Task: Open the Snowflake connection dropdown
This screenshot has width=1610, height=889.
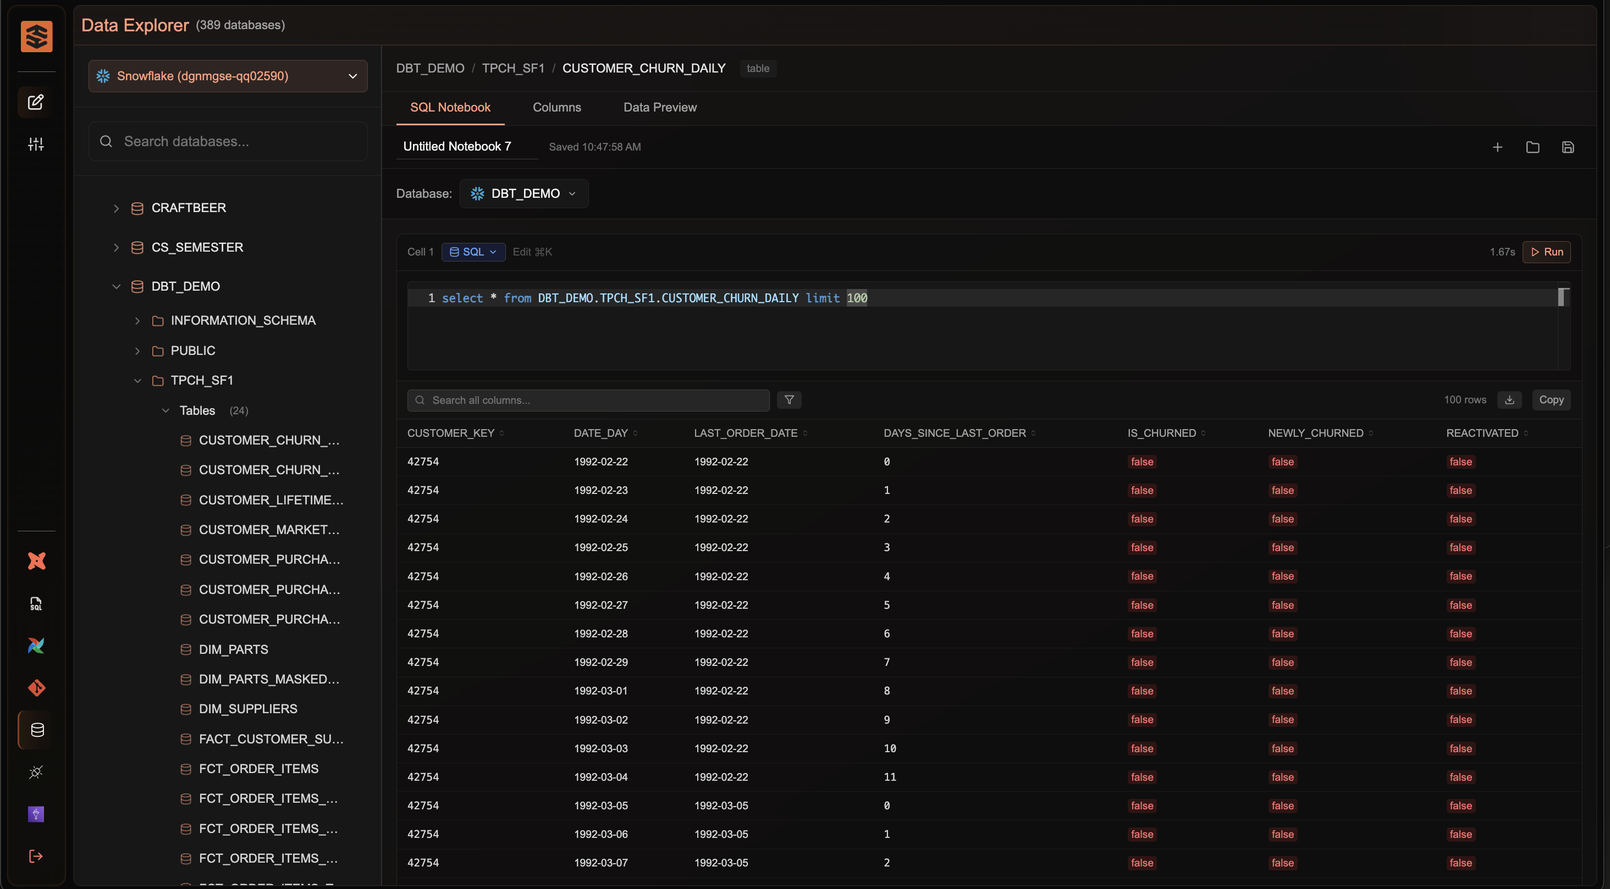Action: [x=228, y=76]
